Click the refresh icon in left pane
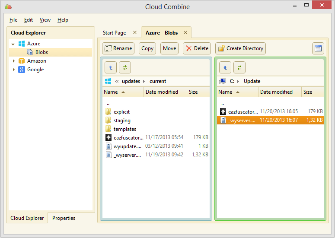Screen dimensions: 335x238 (125, 67)
